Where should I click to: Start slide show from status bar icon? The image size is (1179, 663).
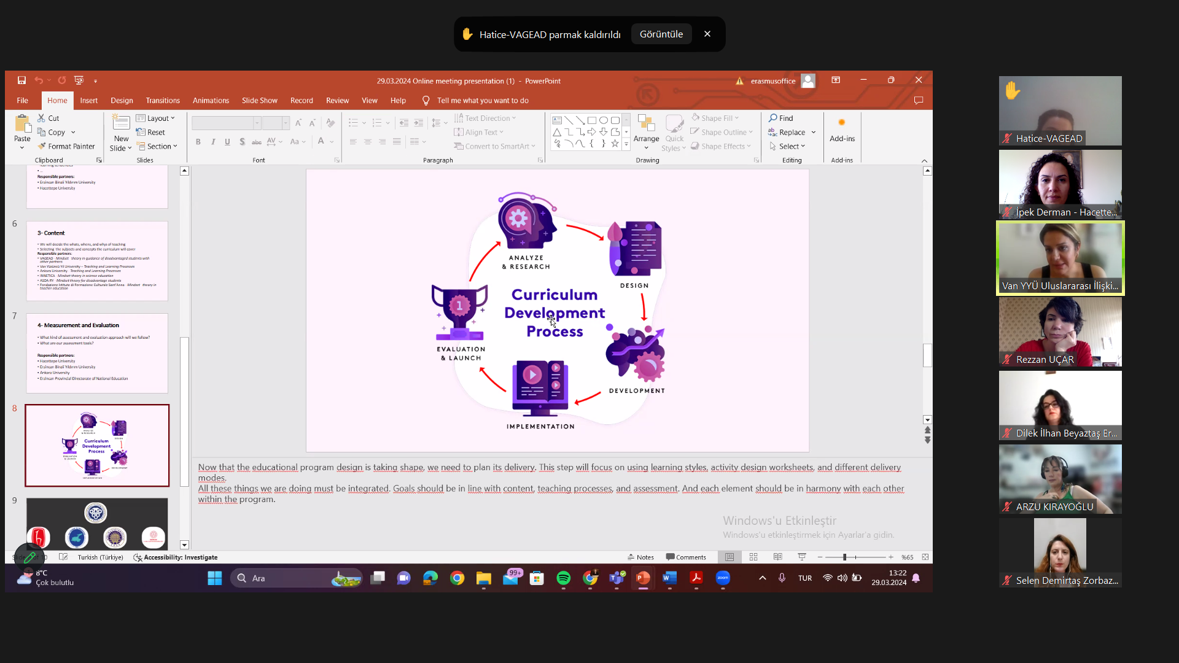click(x=802, y=557)
